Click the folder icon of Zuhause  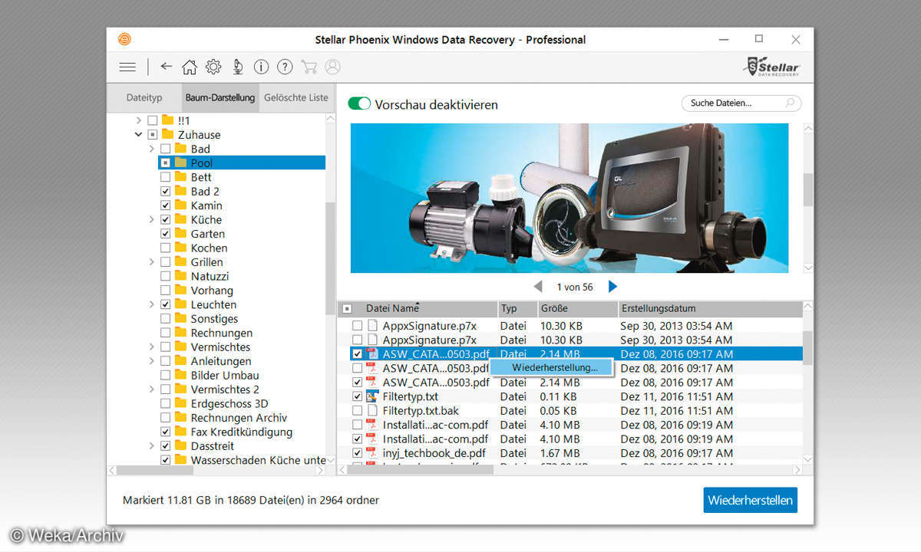[169, 135]
